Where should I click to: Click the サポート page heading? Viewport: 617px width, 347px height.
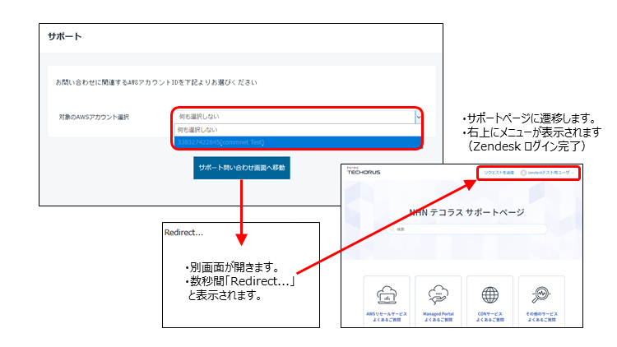[64, 36]
